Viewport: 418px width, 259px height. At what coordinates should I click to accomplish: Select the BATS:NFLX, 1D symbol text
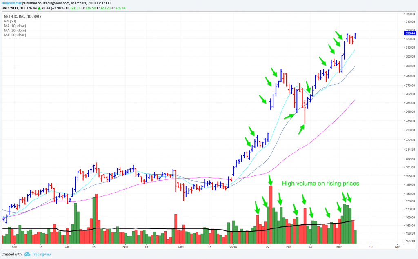point(13,8)
